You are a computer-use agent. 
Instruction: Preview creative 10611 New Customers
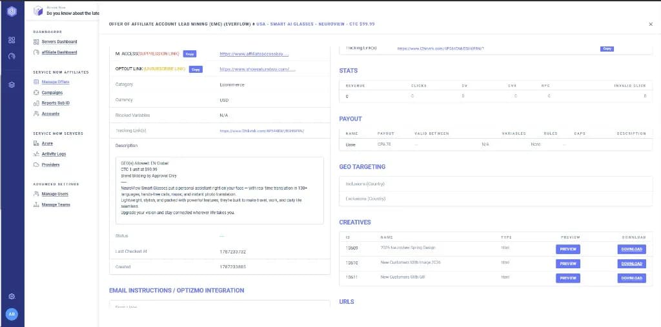click(x=568, y=278)
